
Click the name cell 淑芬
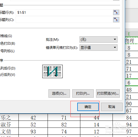(x=9, y=124)
